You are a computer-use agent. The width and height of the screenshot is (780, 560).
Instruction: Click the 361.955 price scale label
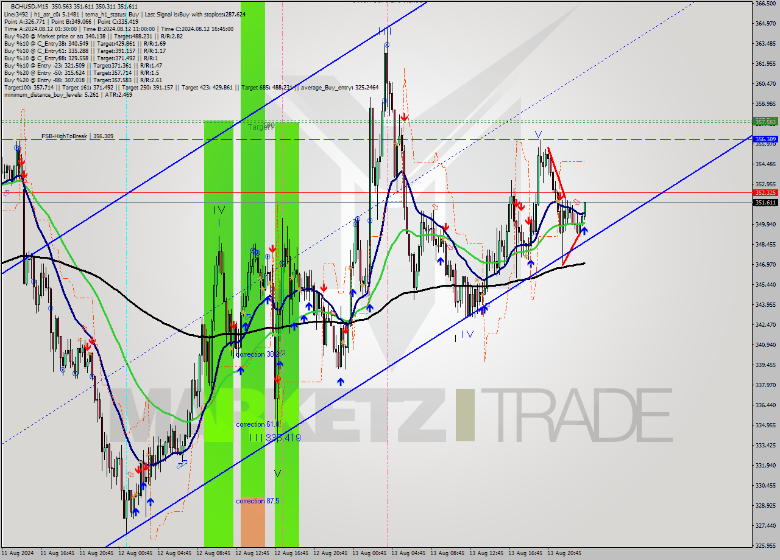click(765, 64)
